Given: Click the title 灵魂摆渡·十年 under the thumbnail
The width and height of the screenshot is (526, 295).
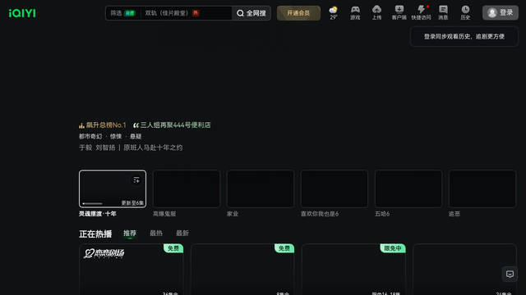Looking at the screenshot, I should 98,214.
